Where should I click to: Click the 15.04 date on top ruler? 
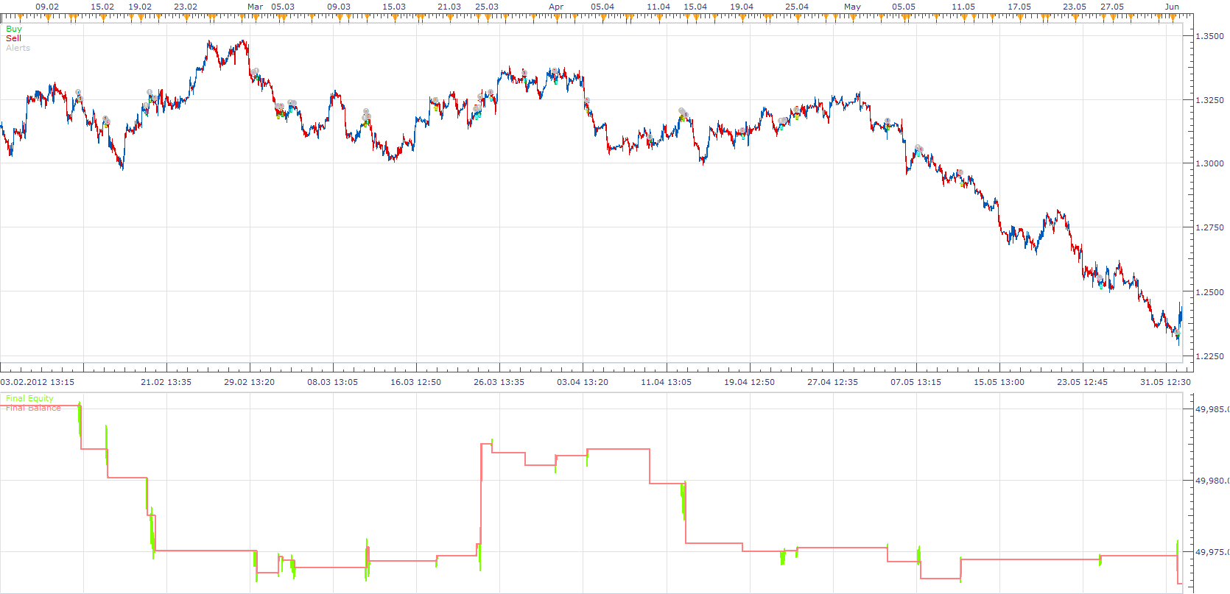click(695, 7)
